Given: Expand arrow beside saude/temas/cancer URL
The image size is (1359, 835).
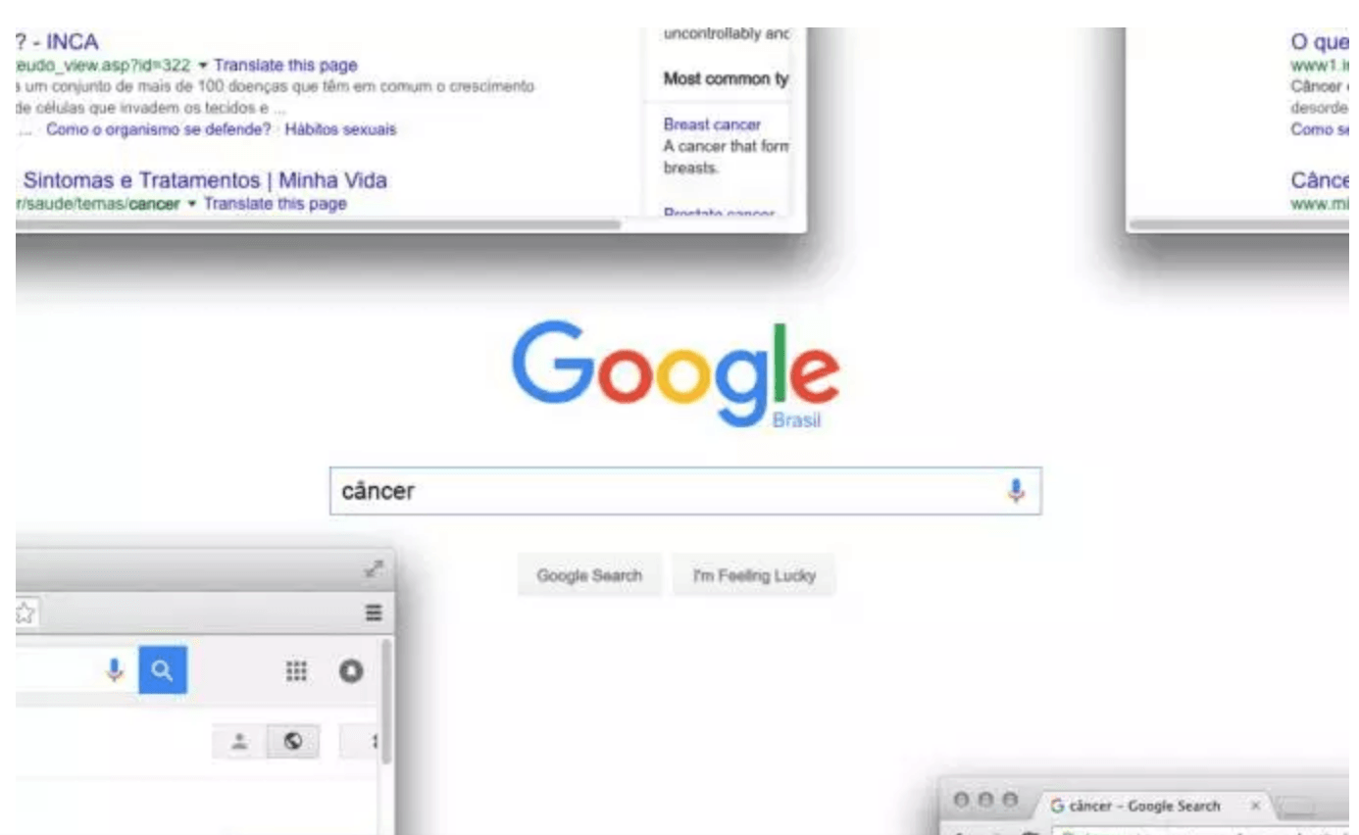Looking at the screenshot, I should point(192,204).
